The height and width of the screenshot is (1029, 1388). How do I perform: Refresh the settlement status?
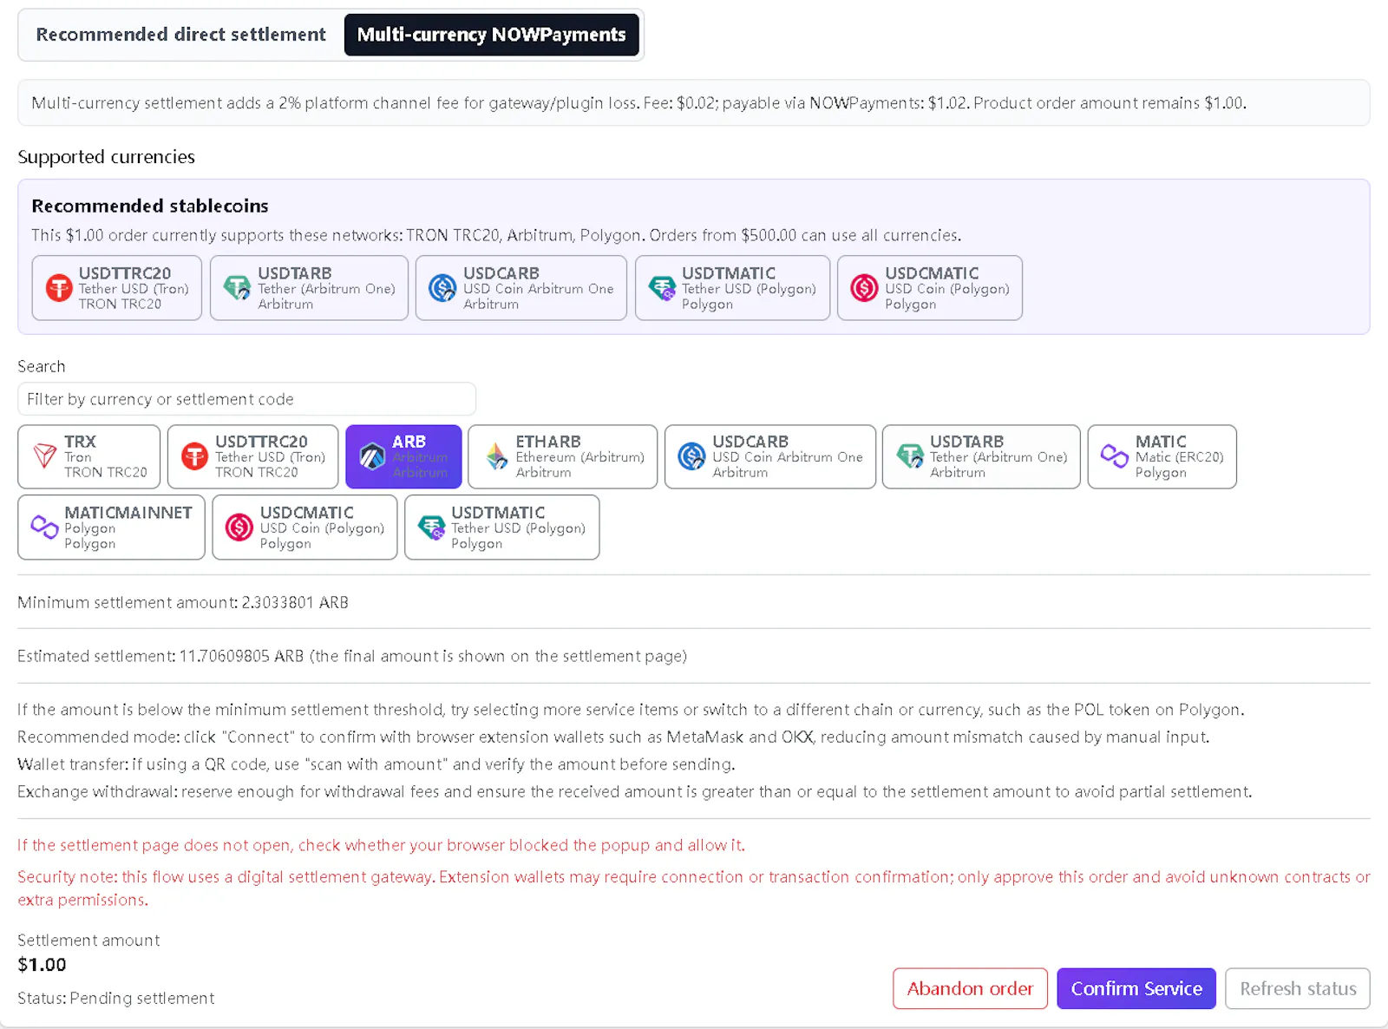click(x=1298, y=988)
